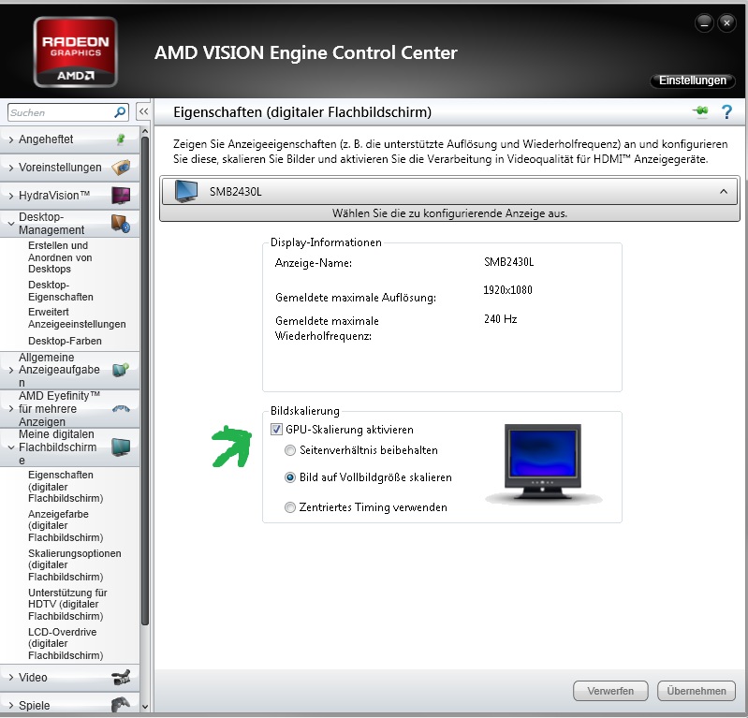Click the Voreinstellungen preset icon

click(121, 168)
